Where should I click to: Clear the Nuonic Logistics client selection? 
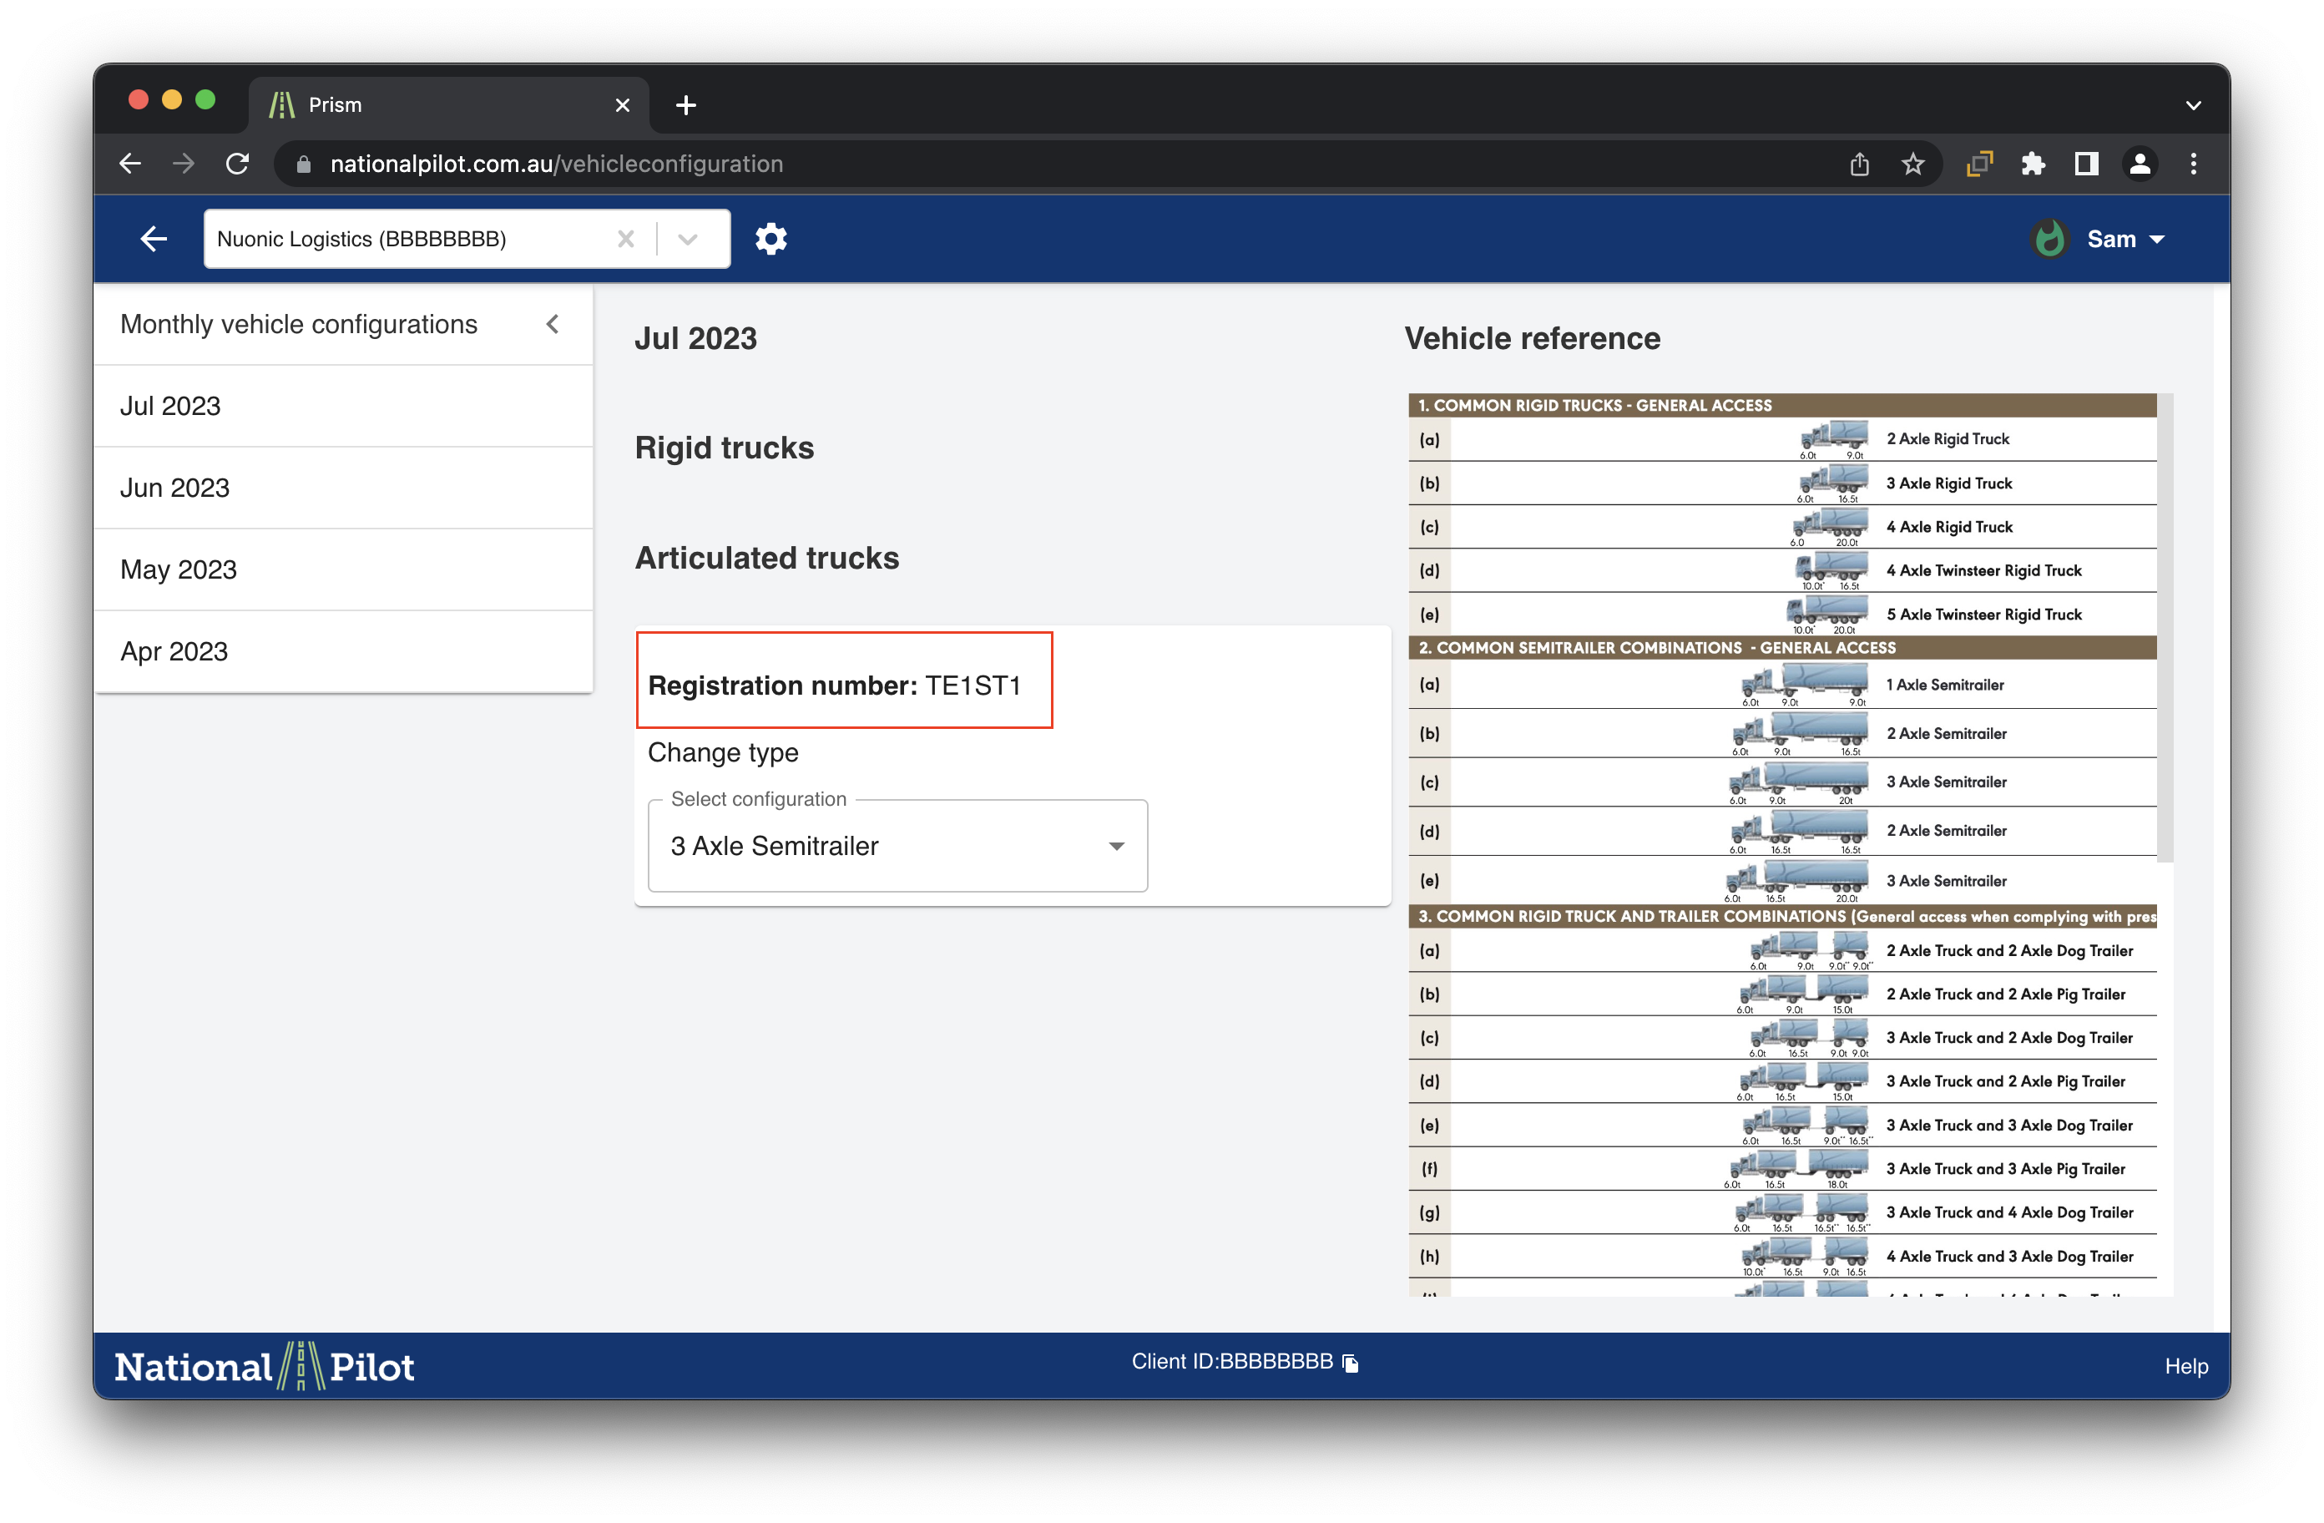click(x=626, y=238)
